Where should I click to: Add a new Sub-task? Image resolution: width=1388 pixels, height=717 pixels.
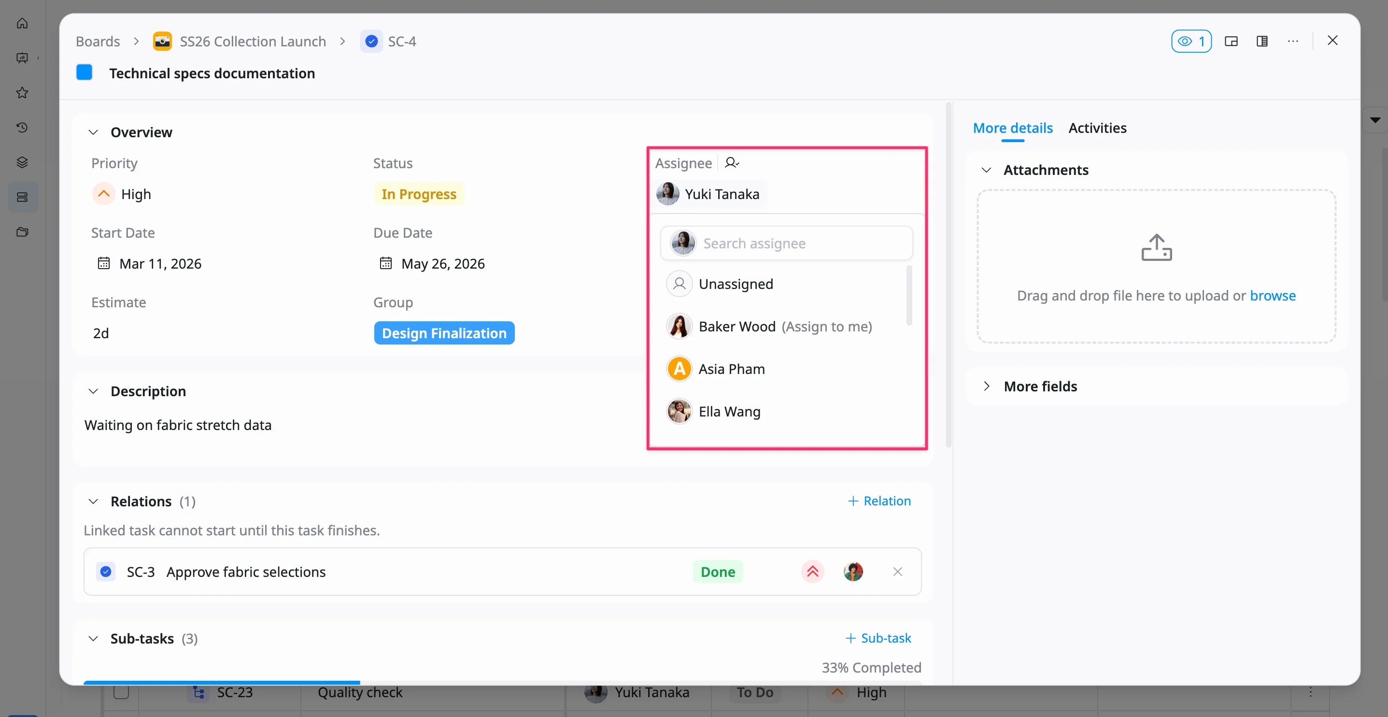click(x=878, y=638)
